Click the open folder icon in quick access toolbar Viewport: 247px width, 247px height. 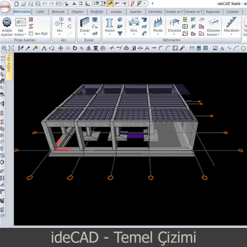[x=24, y=4]
